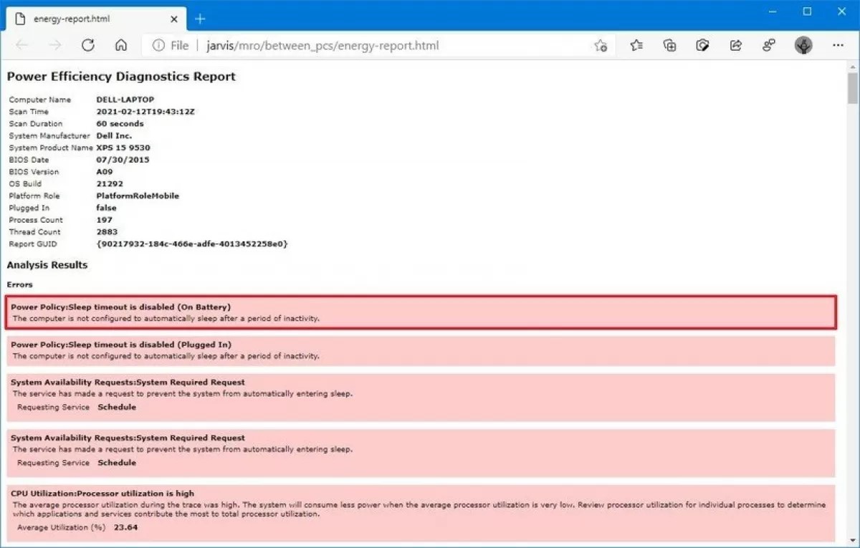
Task: Select Sleep timeout disabled Plugged In error
Action: click(421, 350)
